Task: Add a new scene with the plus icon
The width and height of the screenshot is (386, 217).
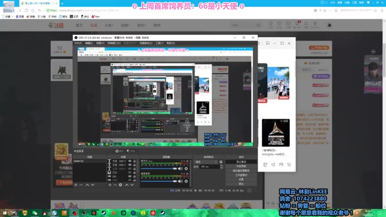Action: (x=76, y=185)
